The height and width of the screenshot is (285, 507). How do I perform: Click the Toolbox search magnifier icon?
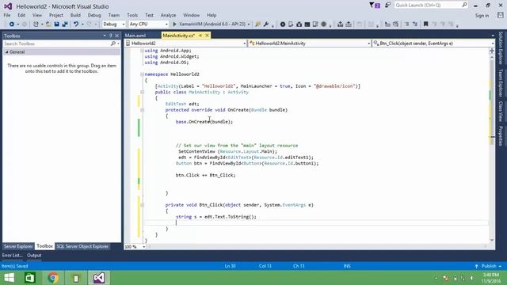[x=112, y=44]
